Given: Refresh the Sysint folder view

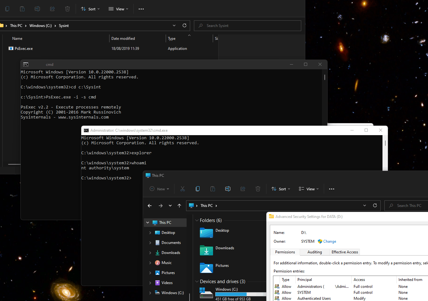Looking at the screenshot, I should click(185, 26).
